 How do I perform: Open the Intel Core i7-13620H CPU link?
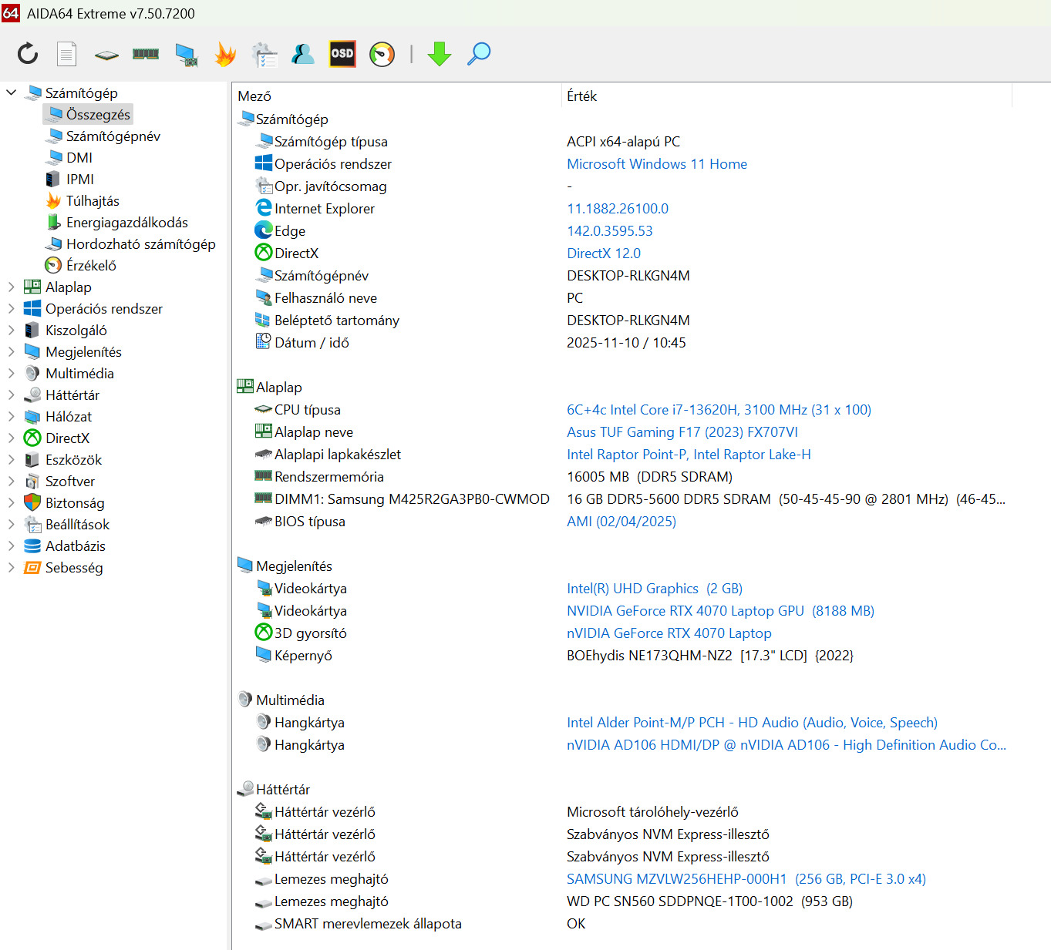[x=719, y=409]
